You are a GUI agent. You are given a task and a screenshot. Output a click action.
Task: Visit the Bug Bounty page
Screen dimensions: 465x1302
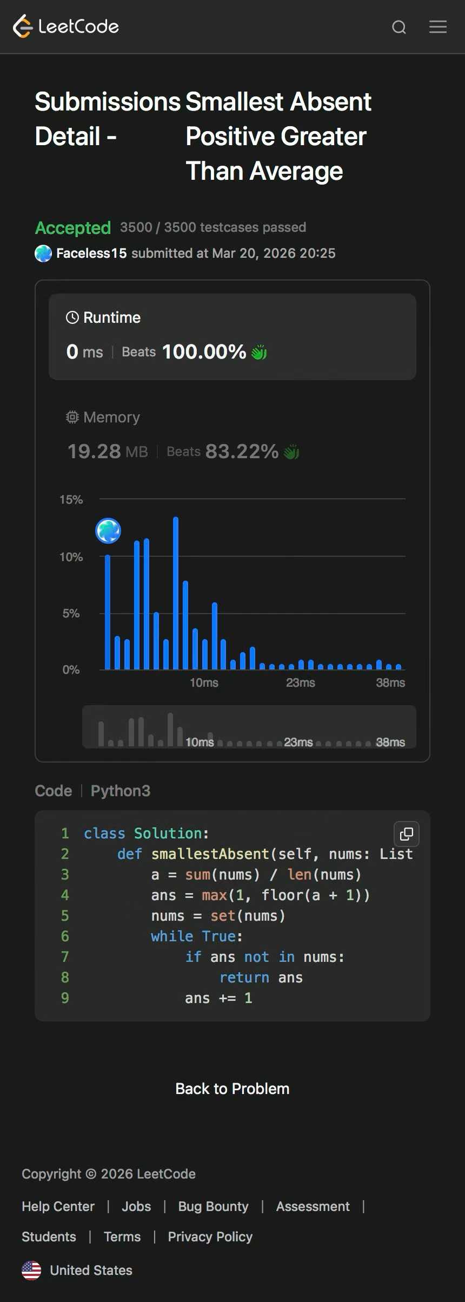[213, 1206]
